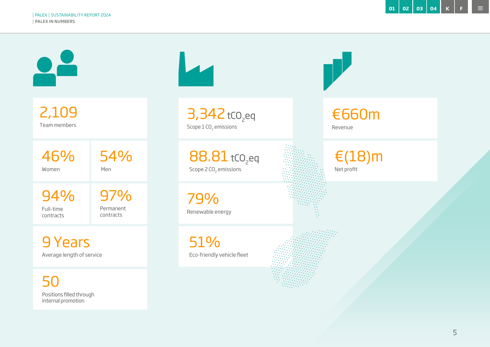Select the €(18)m net profit figure
Image resolution: width=490 pixels, height=347 pixels.
click(x=359, y=157)
